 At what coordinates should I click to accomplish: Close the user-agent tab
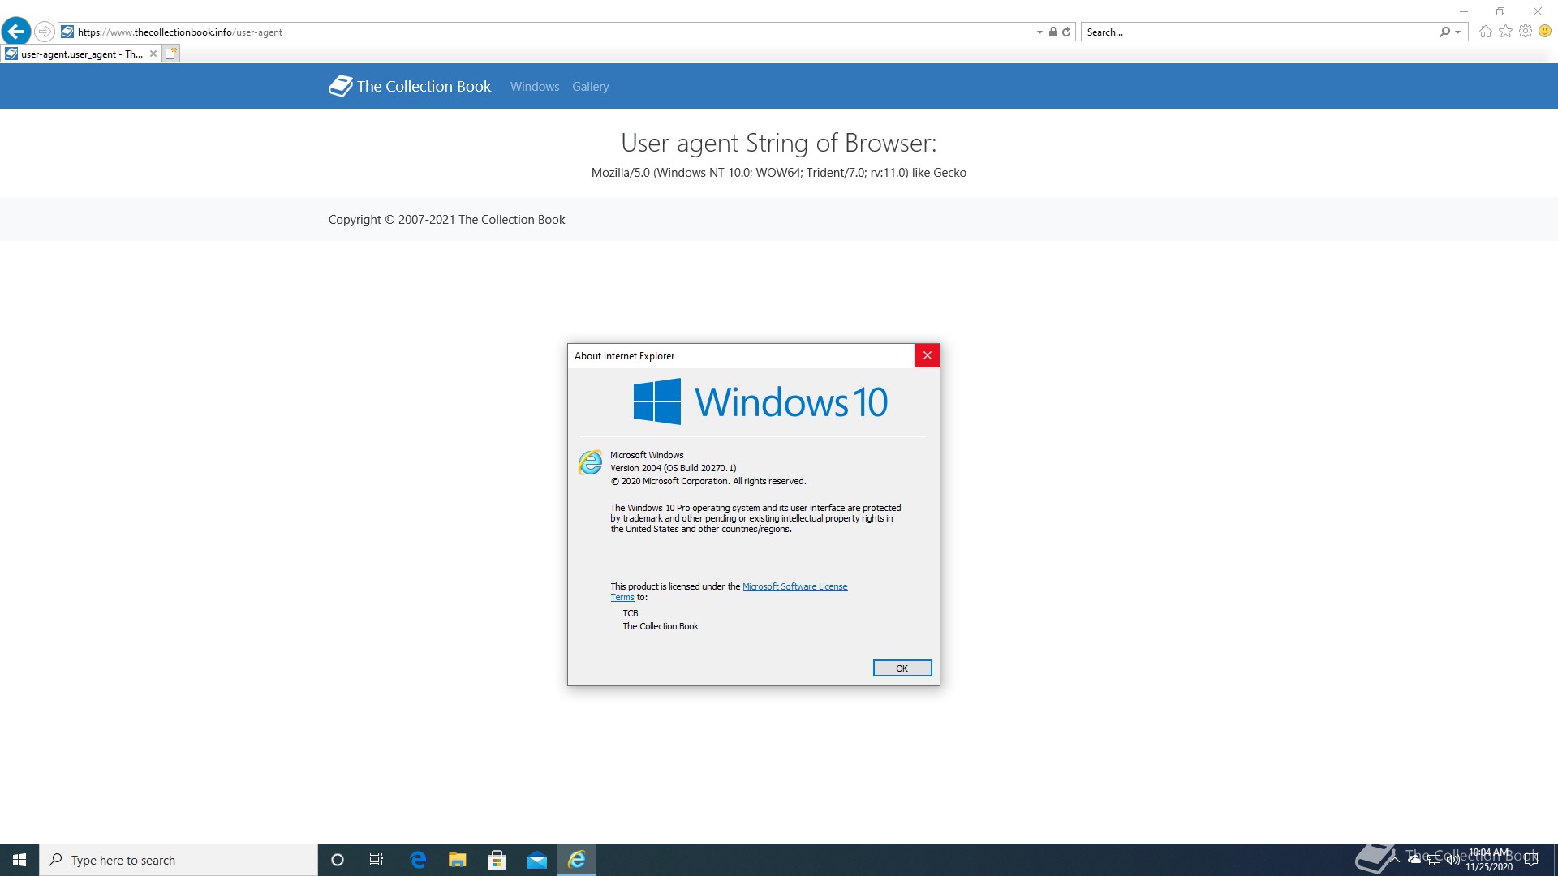pyautogui.click(x=153, y=54)
